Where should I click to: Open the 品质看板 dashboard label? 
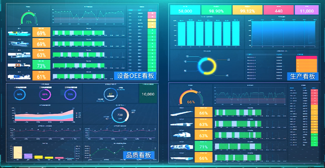click(139, 155)
